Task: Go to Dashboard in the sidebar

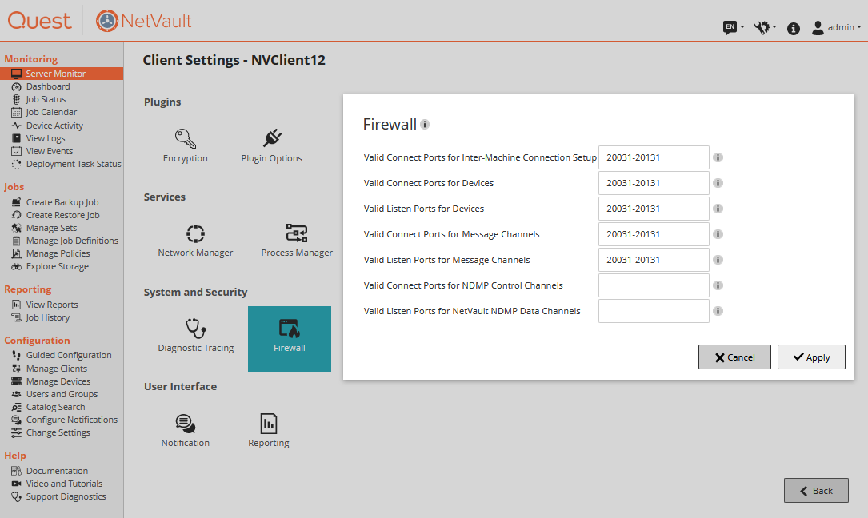Action: (48, 86)
